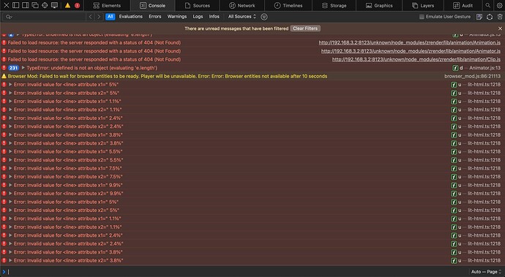505x277 pixels.
Task: Close the Web Inspector with the X icon
Action: pos(6,5)
